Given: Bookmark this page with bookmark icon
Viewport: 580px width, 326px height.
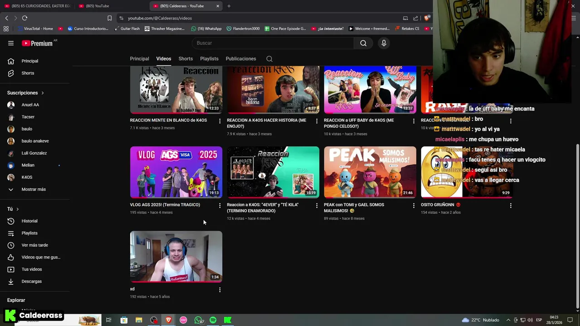Looking at the screenshot, I should pos(110,18).
